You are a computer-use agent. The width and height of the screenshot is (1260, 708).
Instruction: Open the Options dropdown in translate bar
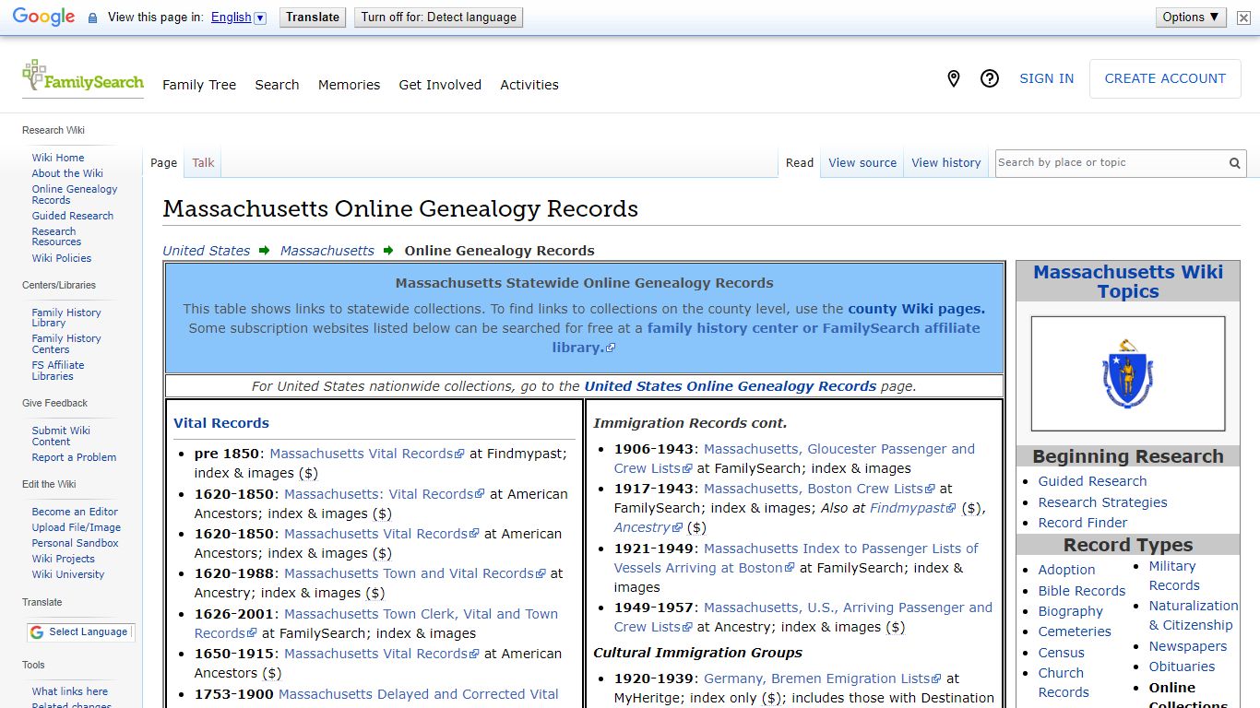1191,18
